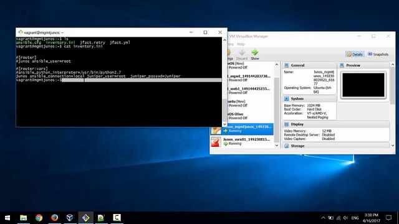The width and height of the screenshot is (399, 224).
Task: Click details pane scrollbar down arrow
Action: point(393,146)
